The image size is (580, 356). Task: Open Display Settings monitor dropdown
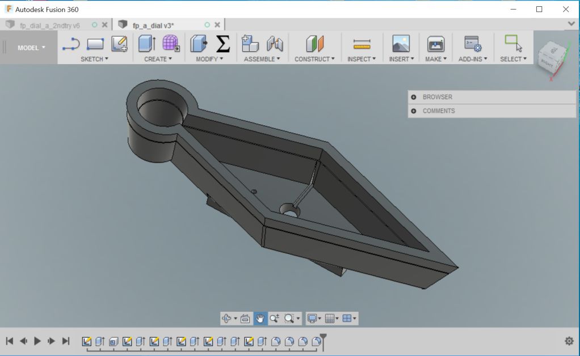pos(314,319)
